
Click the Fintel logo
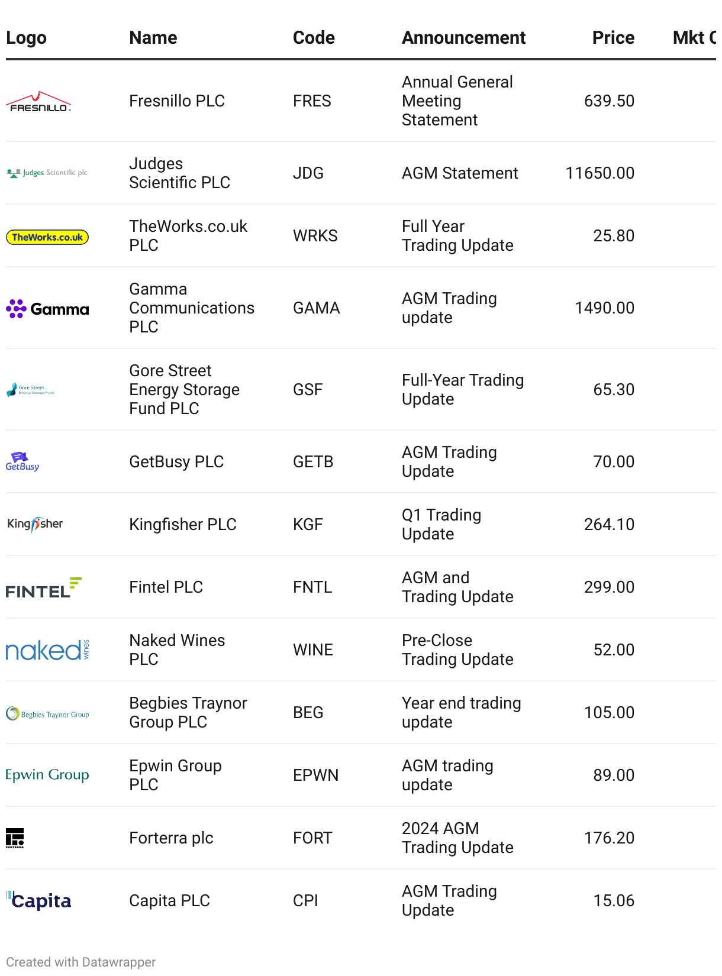43,587
